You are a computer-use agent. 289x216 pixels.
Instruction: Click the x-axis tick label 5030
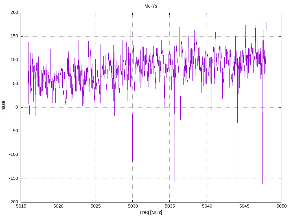point(133,206)
